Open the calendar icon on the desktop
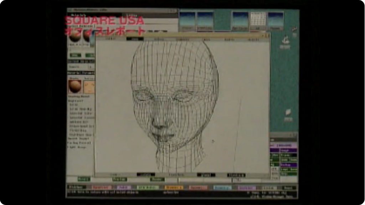The width and height of the screenshot is (365, 205). tap(258, 21)
